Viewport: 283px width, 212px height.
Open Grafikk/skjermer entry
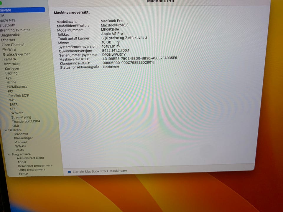[x=16, y=54]
